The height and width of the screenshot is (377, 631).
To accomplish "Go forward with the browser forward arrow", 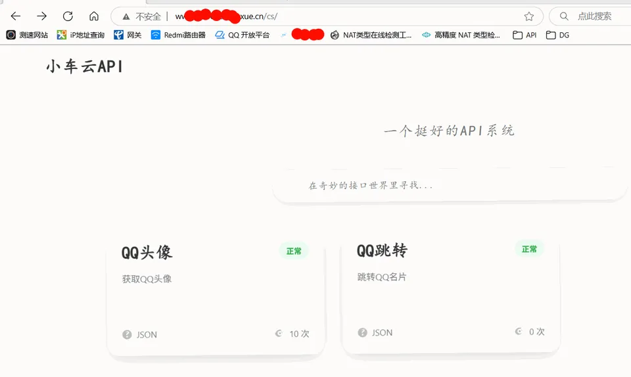I will pos(42,16).
